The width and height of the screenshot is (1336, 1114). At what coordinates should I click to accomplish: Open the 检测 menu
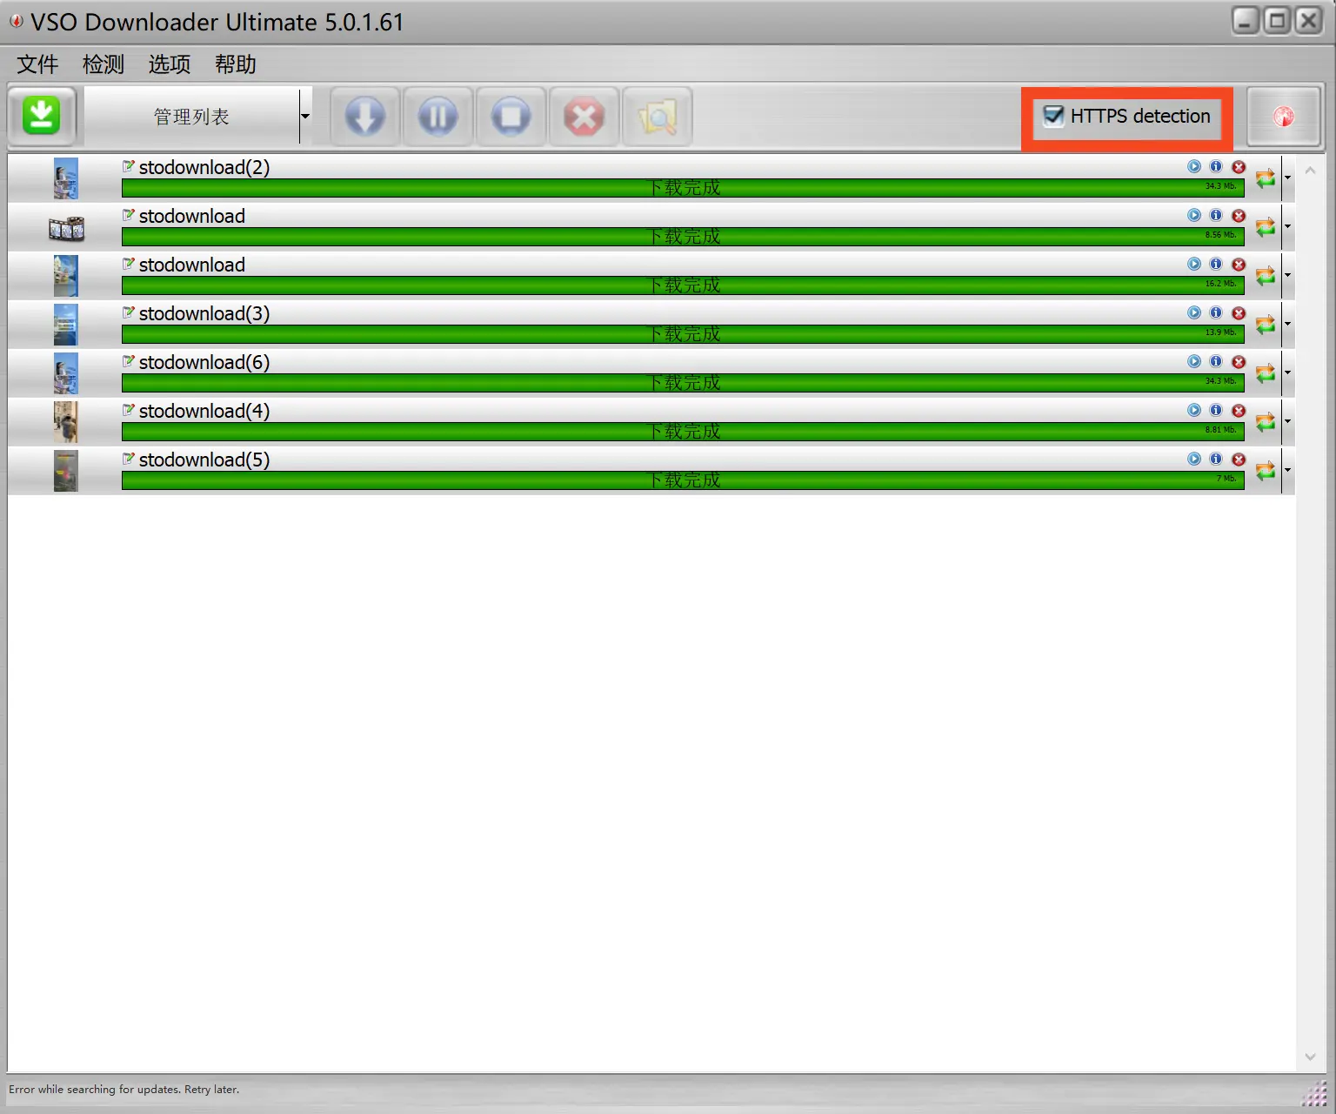click(x=104, y=64)
